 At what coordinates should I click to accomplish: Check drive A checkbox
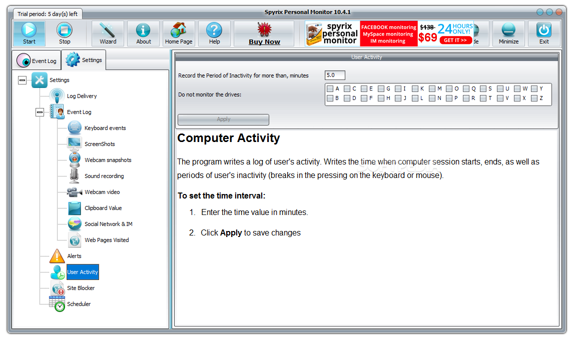point(330,88)
